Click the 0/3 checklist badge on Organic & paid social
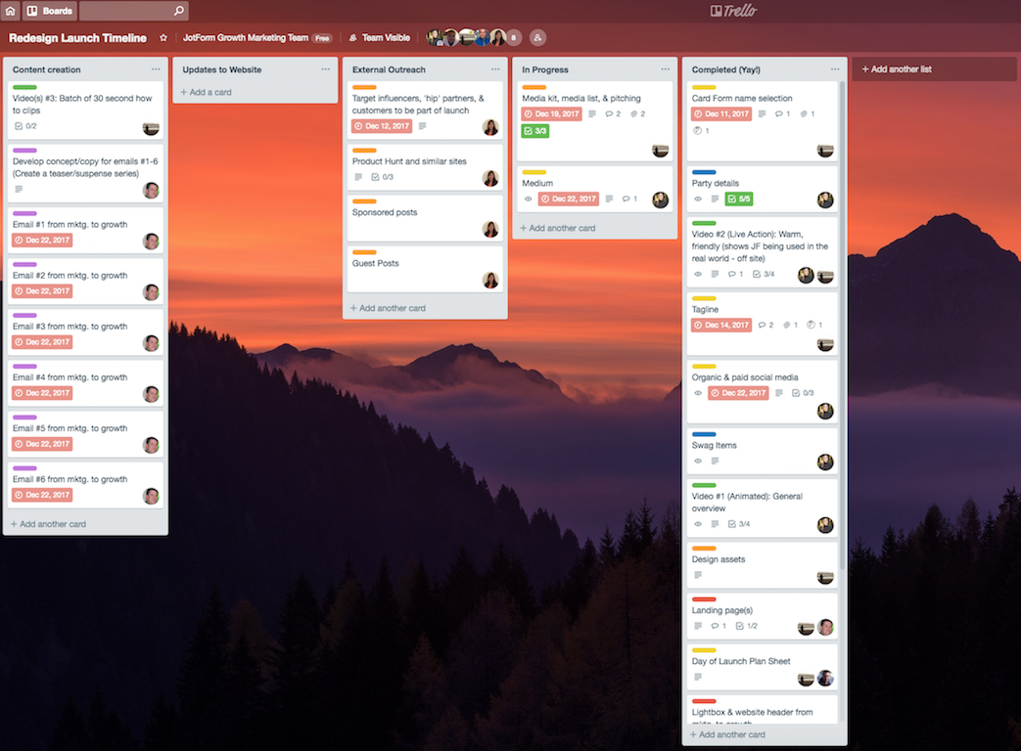The image size is (1021, 751). [803, 393]
